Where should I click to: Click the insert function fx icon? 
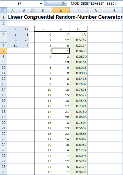(x=63, y=4)
